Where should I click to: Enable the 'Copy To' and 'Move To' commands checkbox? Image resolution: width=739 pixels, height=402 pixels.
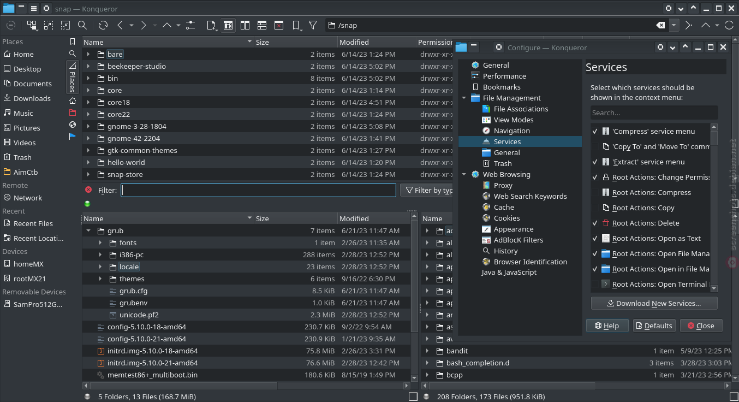click(x=595, y=146)
